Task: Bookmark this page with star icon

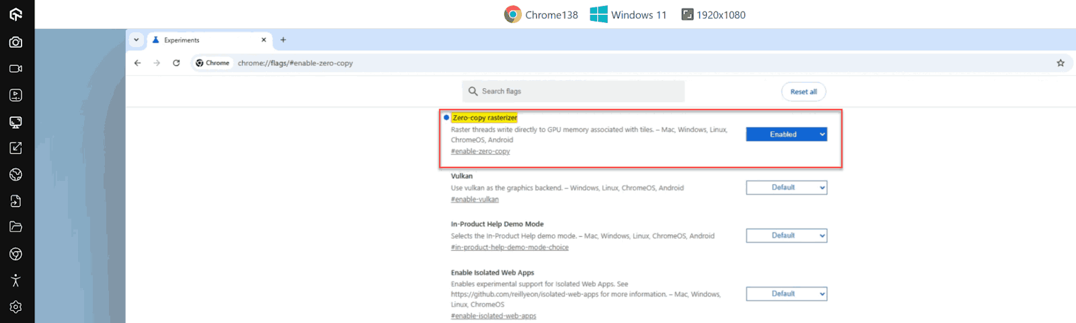Action: tap(1061, 63)
